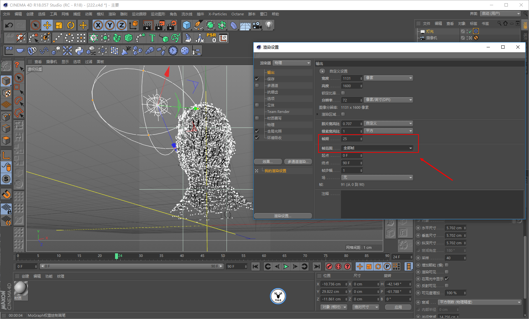Enable Material Override checkbox
Screen dimensions: 529x319
pos(257,118)
